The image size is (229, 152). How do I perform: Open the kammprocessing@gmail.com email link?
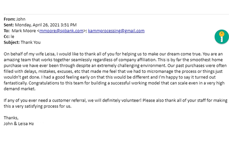tap(116, 31)
